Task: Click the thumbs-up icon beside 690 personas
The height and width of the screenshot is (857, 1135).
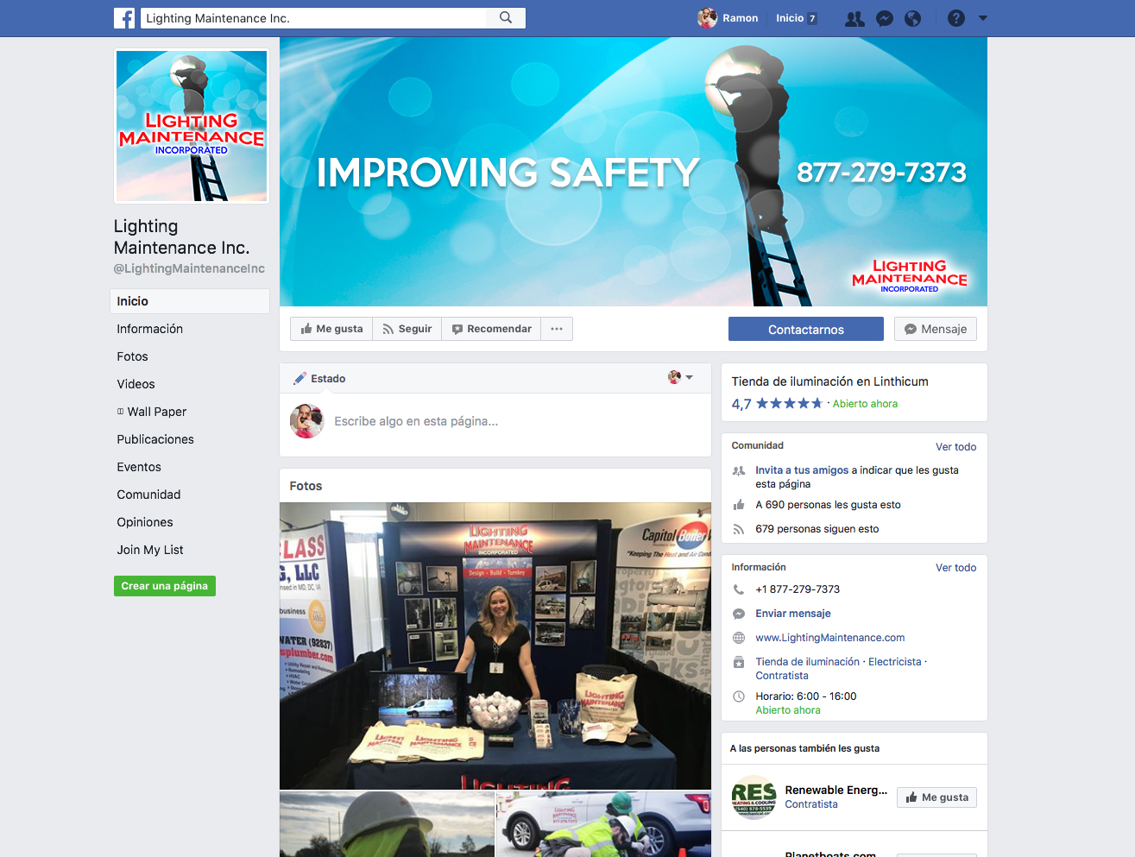Action: click(x=739, y=505)
